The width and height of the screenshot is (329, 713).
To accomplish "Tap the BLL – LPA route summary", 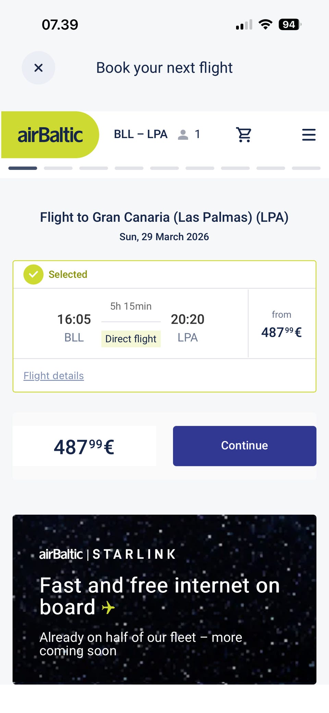I will [x=141, y=134].
